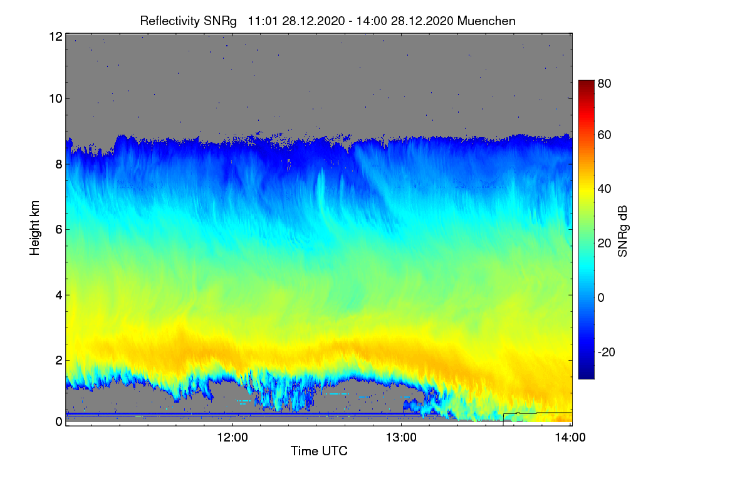
Task: Click the plot title text Reflectivity SNRg
Action: coord(188,21)
